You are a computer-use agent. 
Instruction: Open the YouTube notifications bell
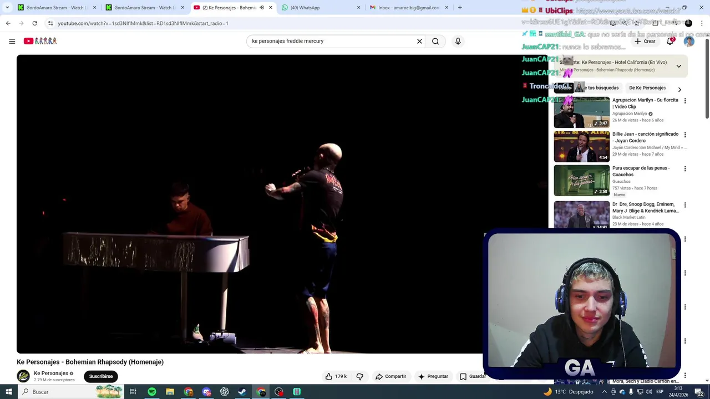(x=670, y=41)
